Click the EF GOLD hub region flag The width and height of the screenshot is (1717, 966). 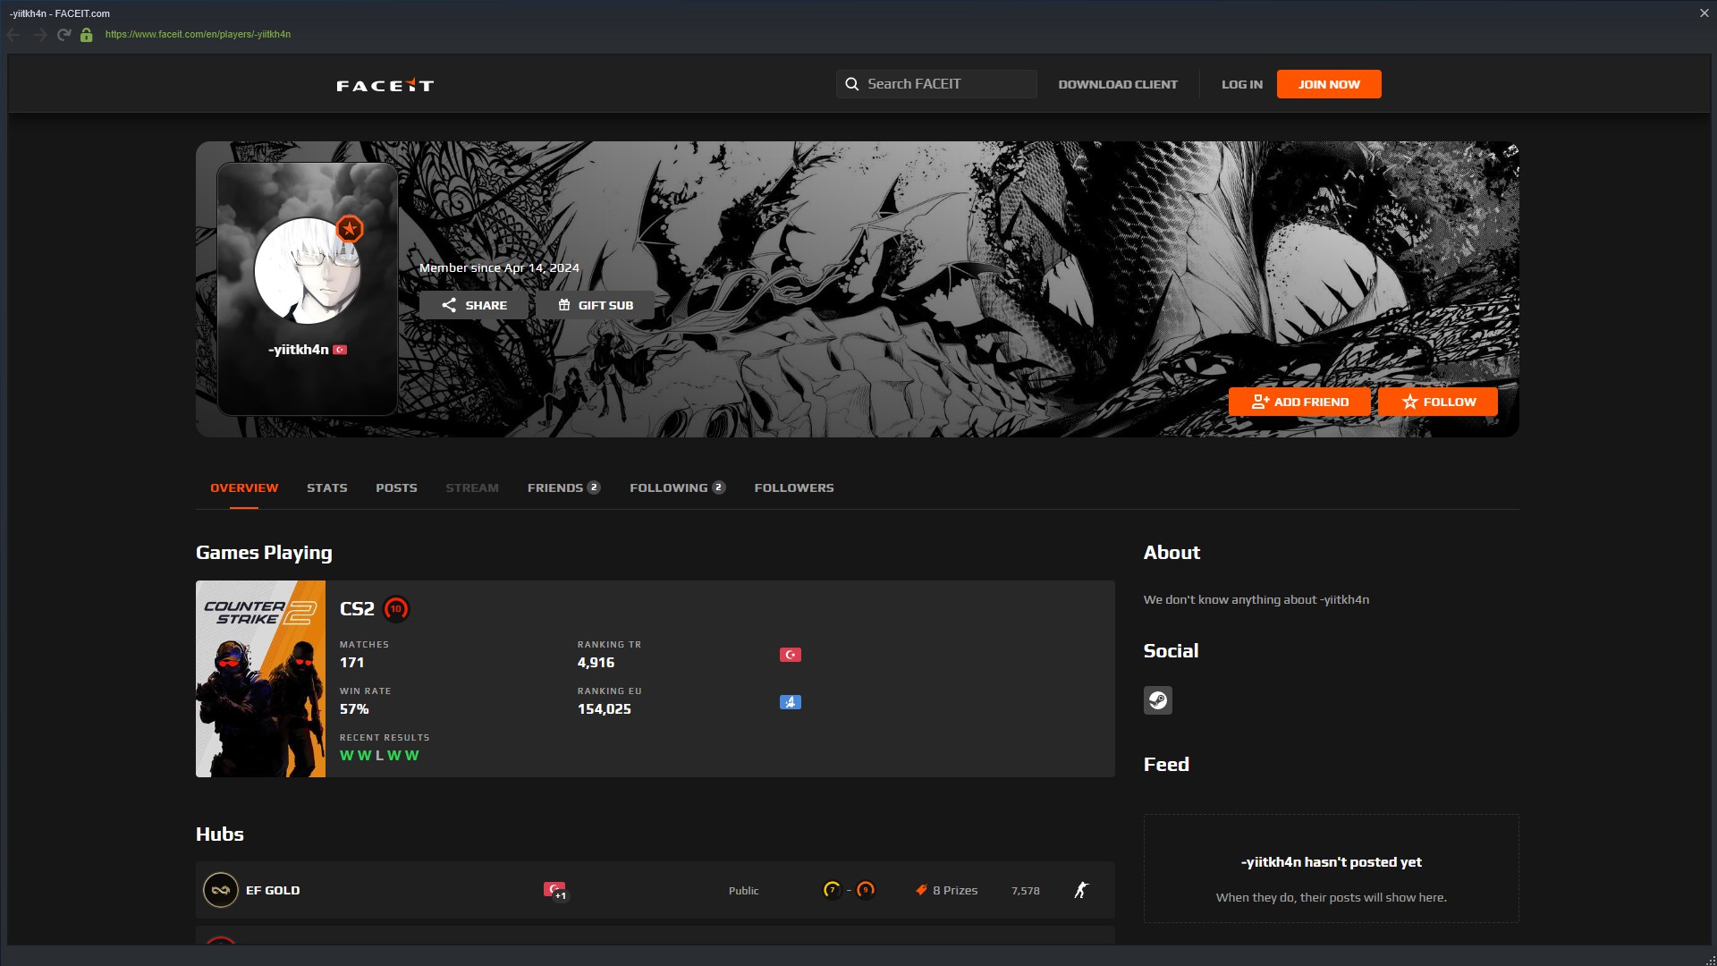pos(554,889)
